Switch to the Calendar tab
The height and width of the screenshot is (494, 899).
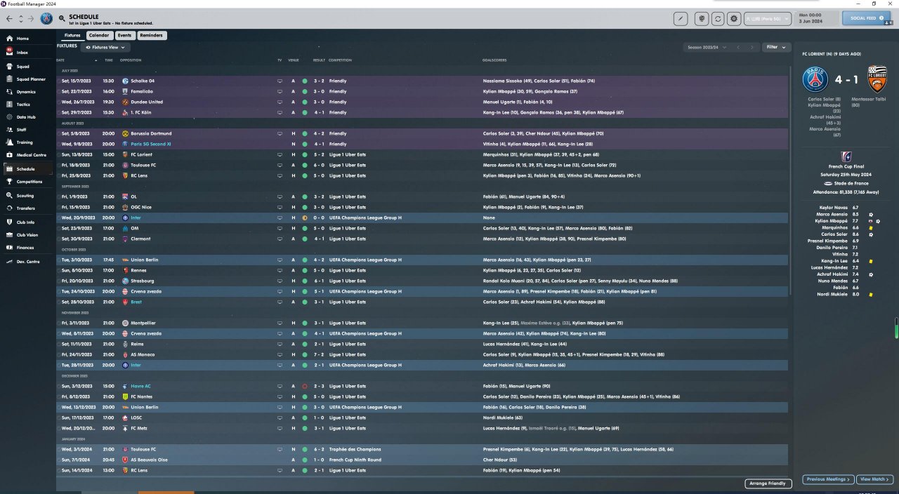[x=99, y=35]
